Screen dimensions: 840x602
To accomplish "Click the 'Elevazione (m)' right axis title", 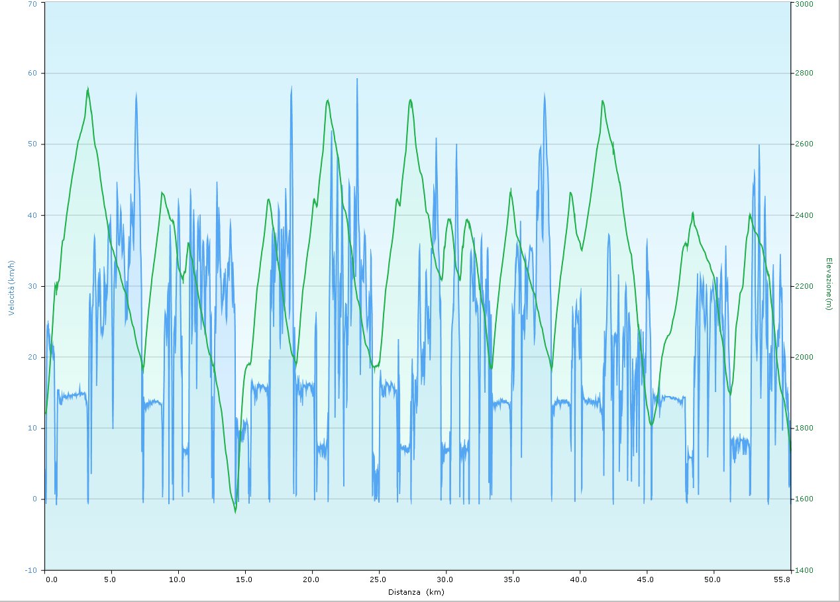I will (x=828, y=283).
